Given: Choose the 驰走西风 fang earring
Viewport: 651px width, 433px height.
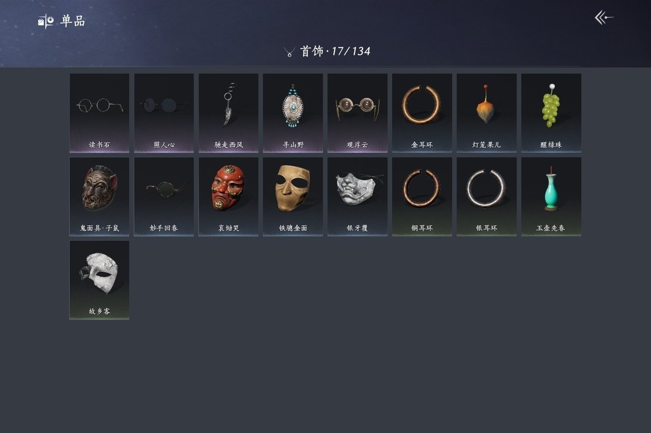Looking at the screenshot, I should 228,113.
